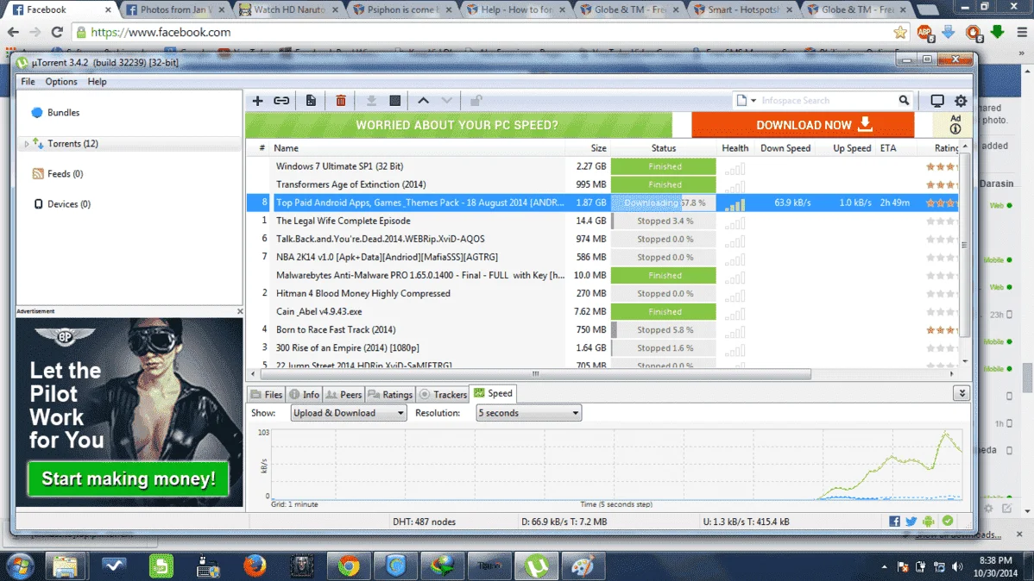Click the green network OK check icon
The height and width of the screenshot is (581, 1034).
(x=948, y=521)
